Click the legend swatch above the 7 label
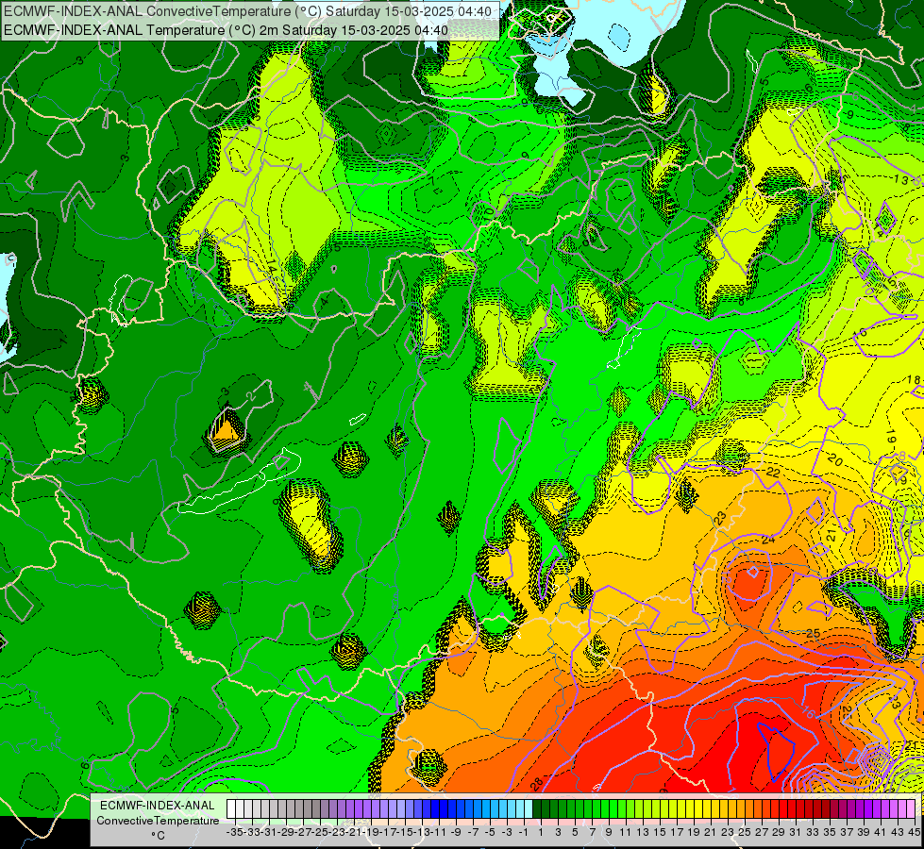Viewport: 924px width, 849px height. coord(588,808)
